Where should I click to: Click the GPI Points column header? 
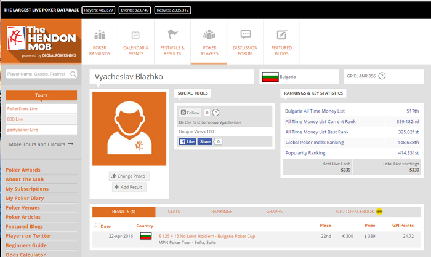coord(403,226)
